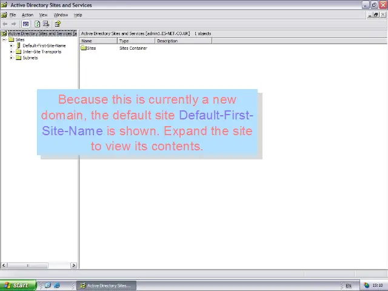388x291 pixels.
Task: Click the first quick launch icon beside Start
Action: coord(48,286)
